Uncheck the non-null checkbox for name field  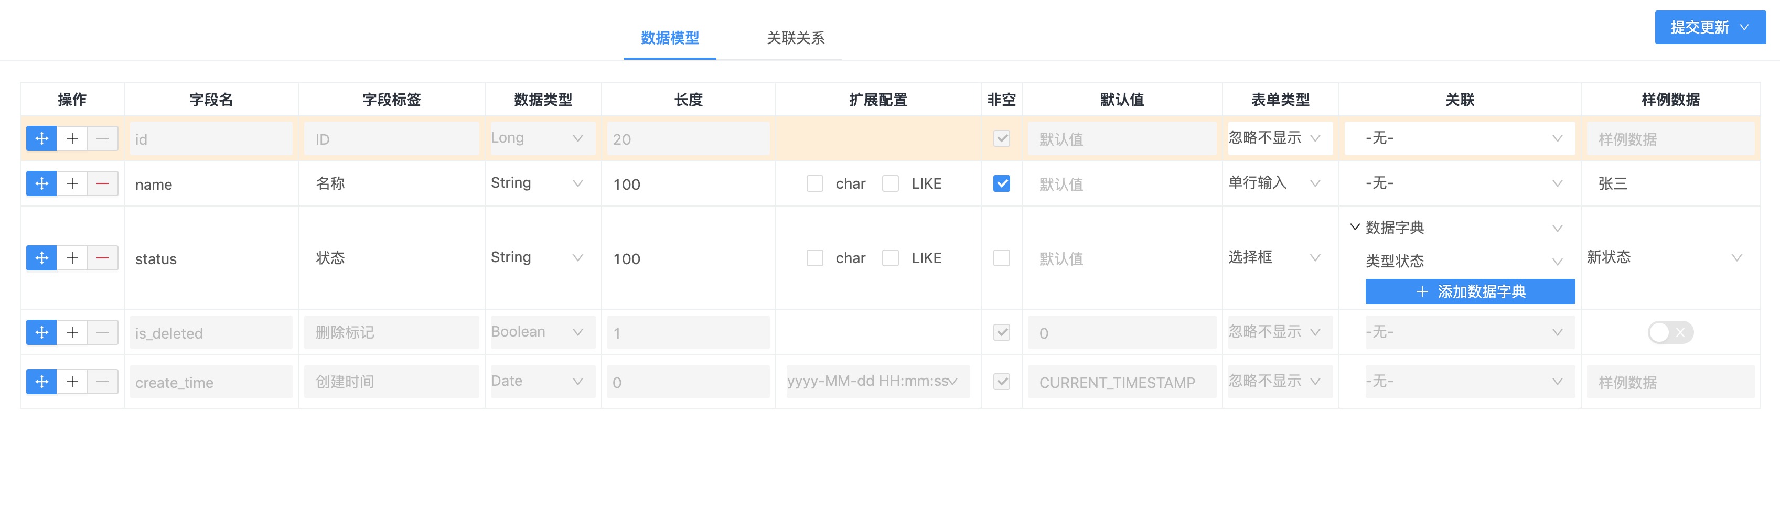[1001, 183]
